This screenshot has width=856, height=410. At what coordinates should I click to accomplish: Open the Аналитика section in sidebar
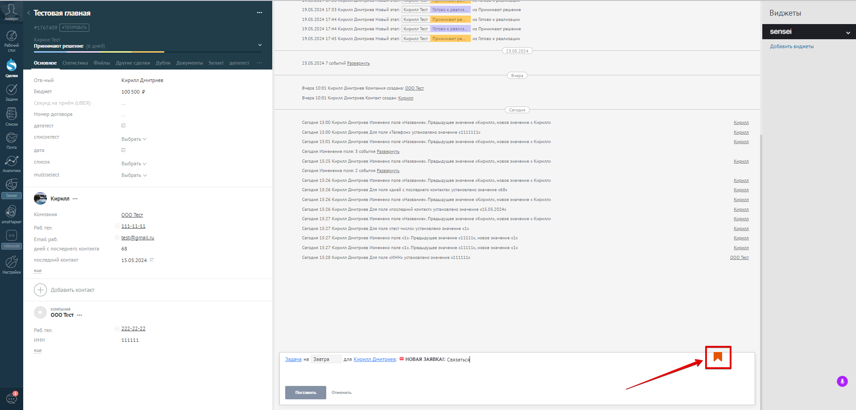(12, 164)
